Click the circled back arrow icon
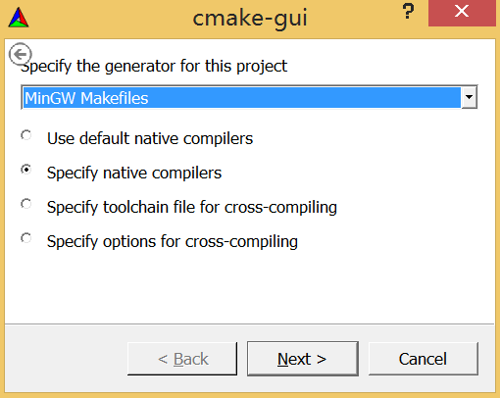Screen dimensions: 500x398 click(x=21, y=54)
